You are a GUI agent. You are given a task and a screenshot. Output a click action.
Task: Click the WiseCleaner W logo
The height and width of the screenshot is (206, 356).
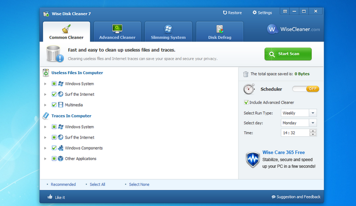click(x=272, y=29)
